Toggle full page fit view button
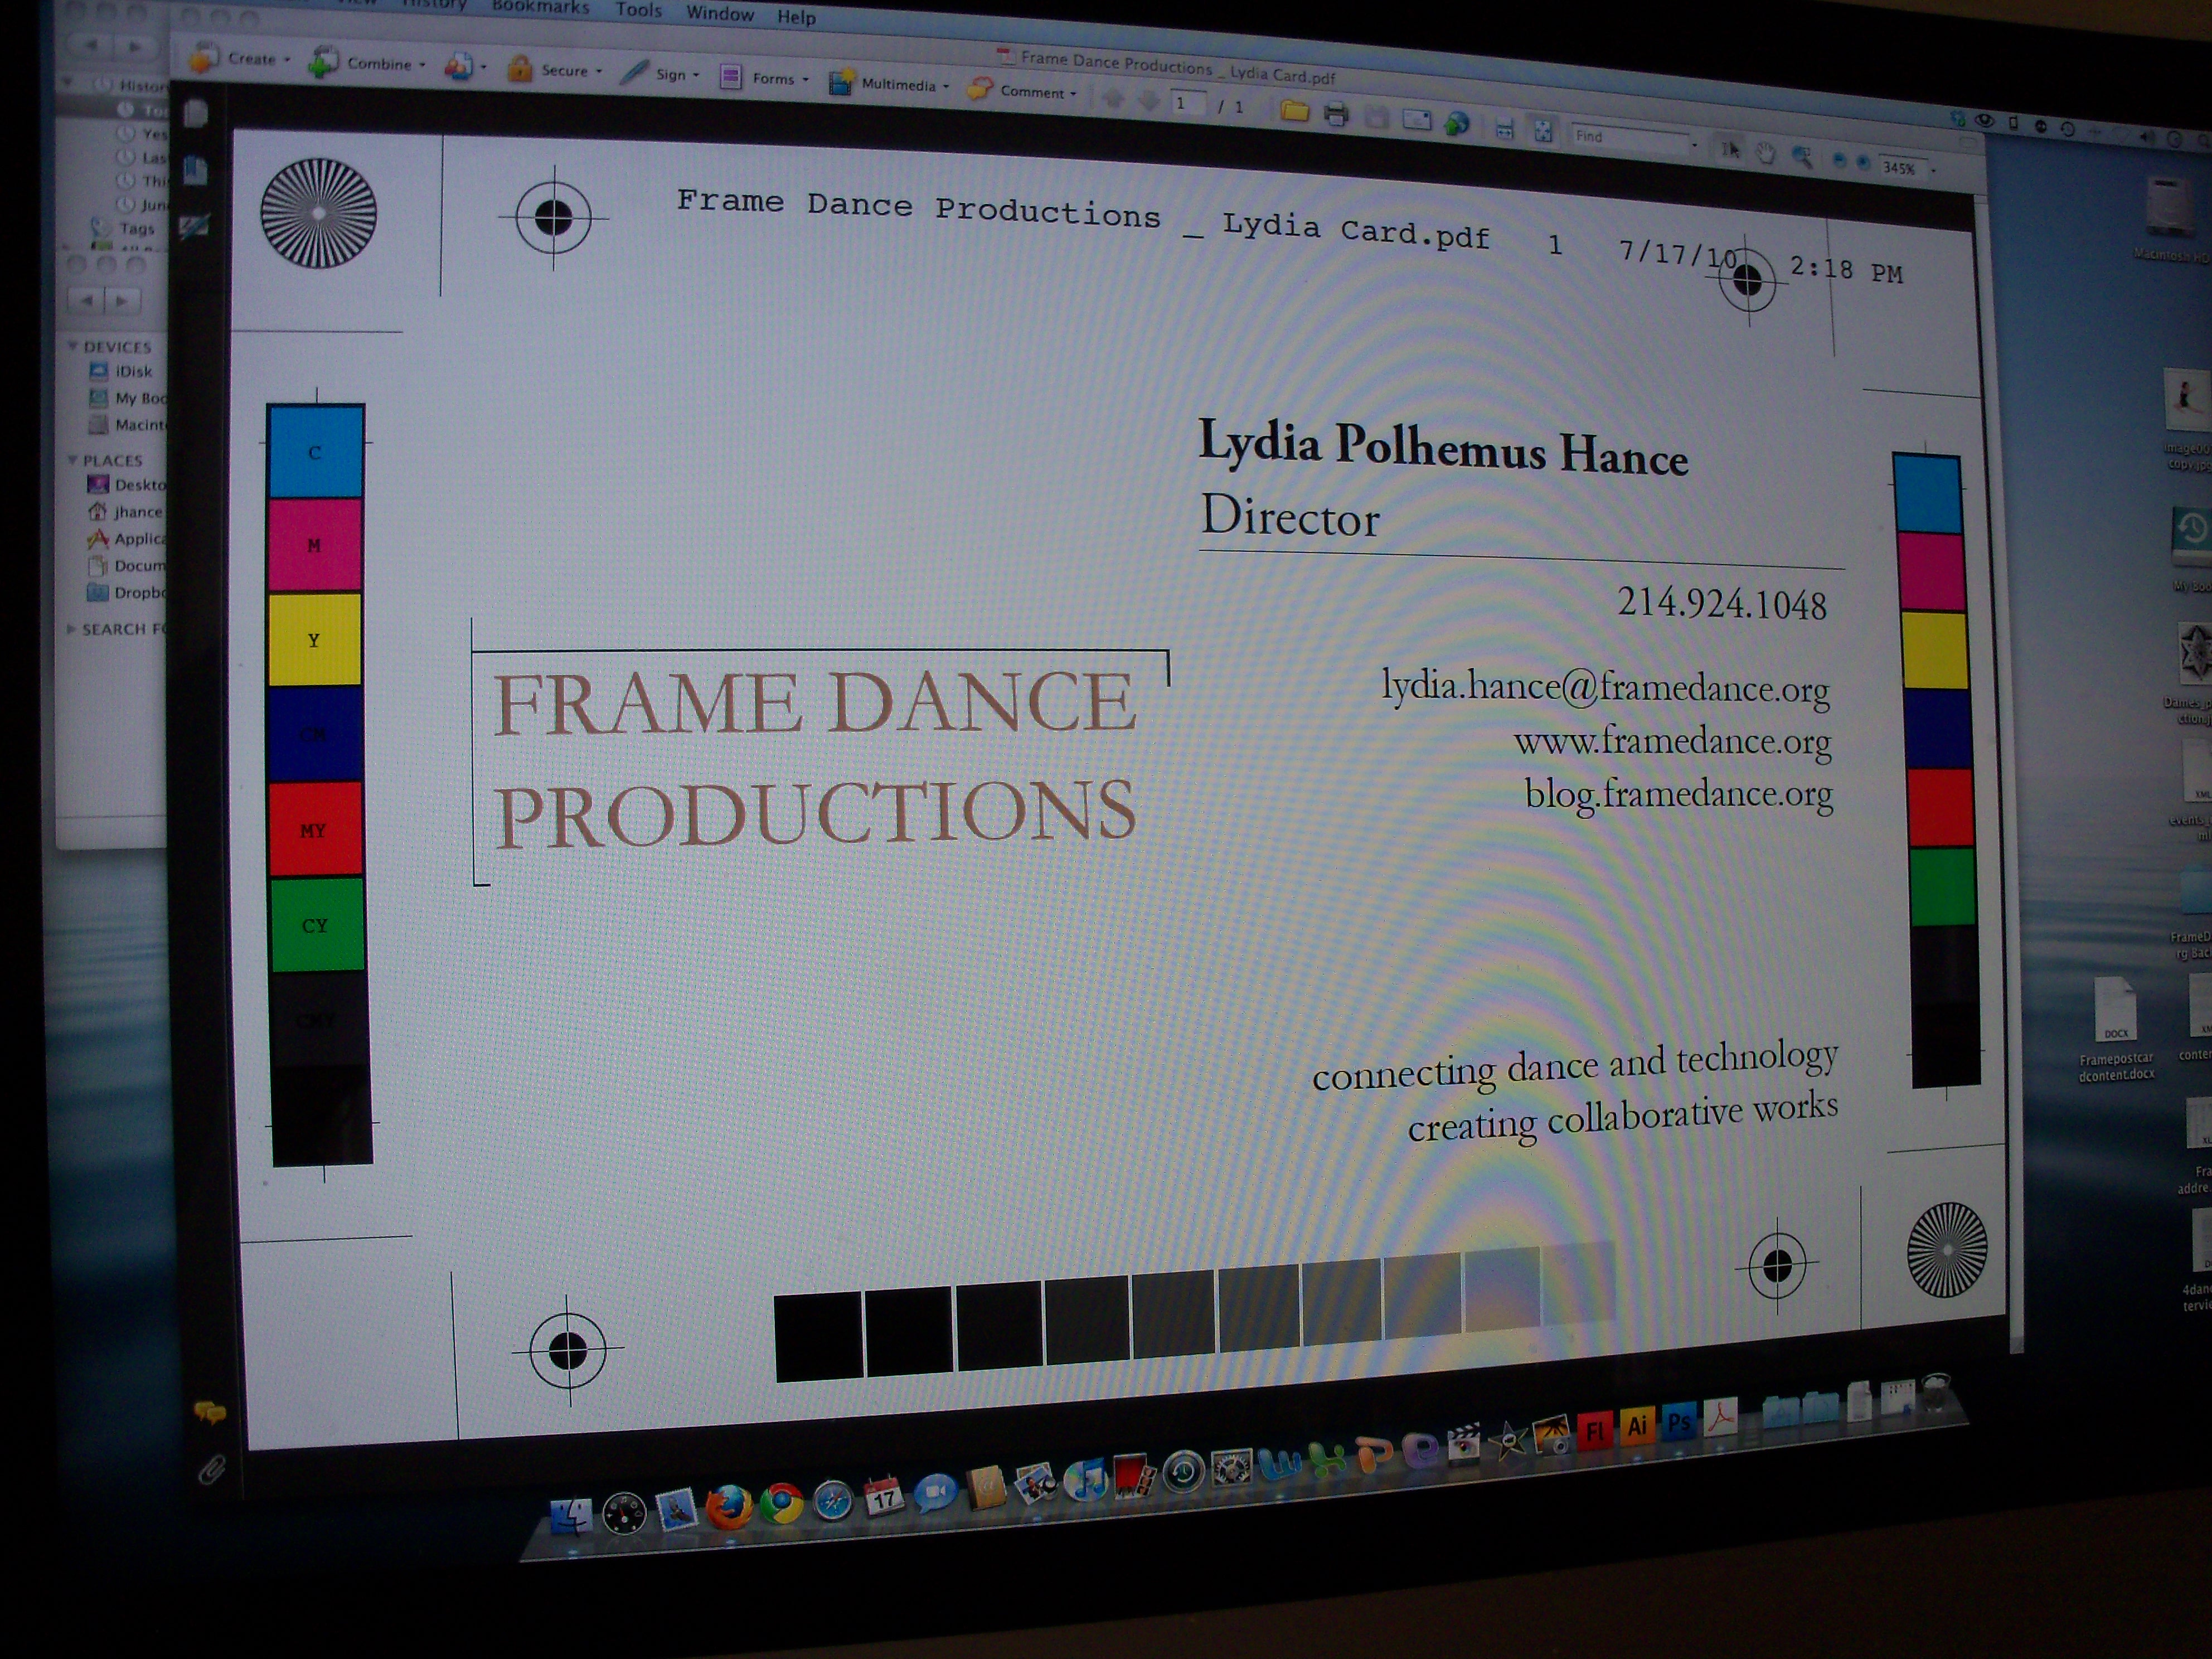 pyautogui.click(x=1543, y=130)
